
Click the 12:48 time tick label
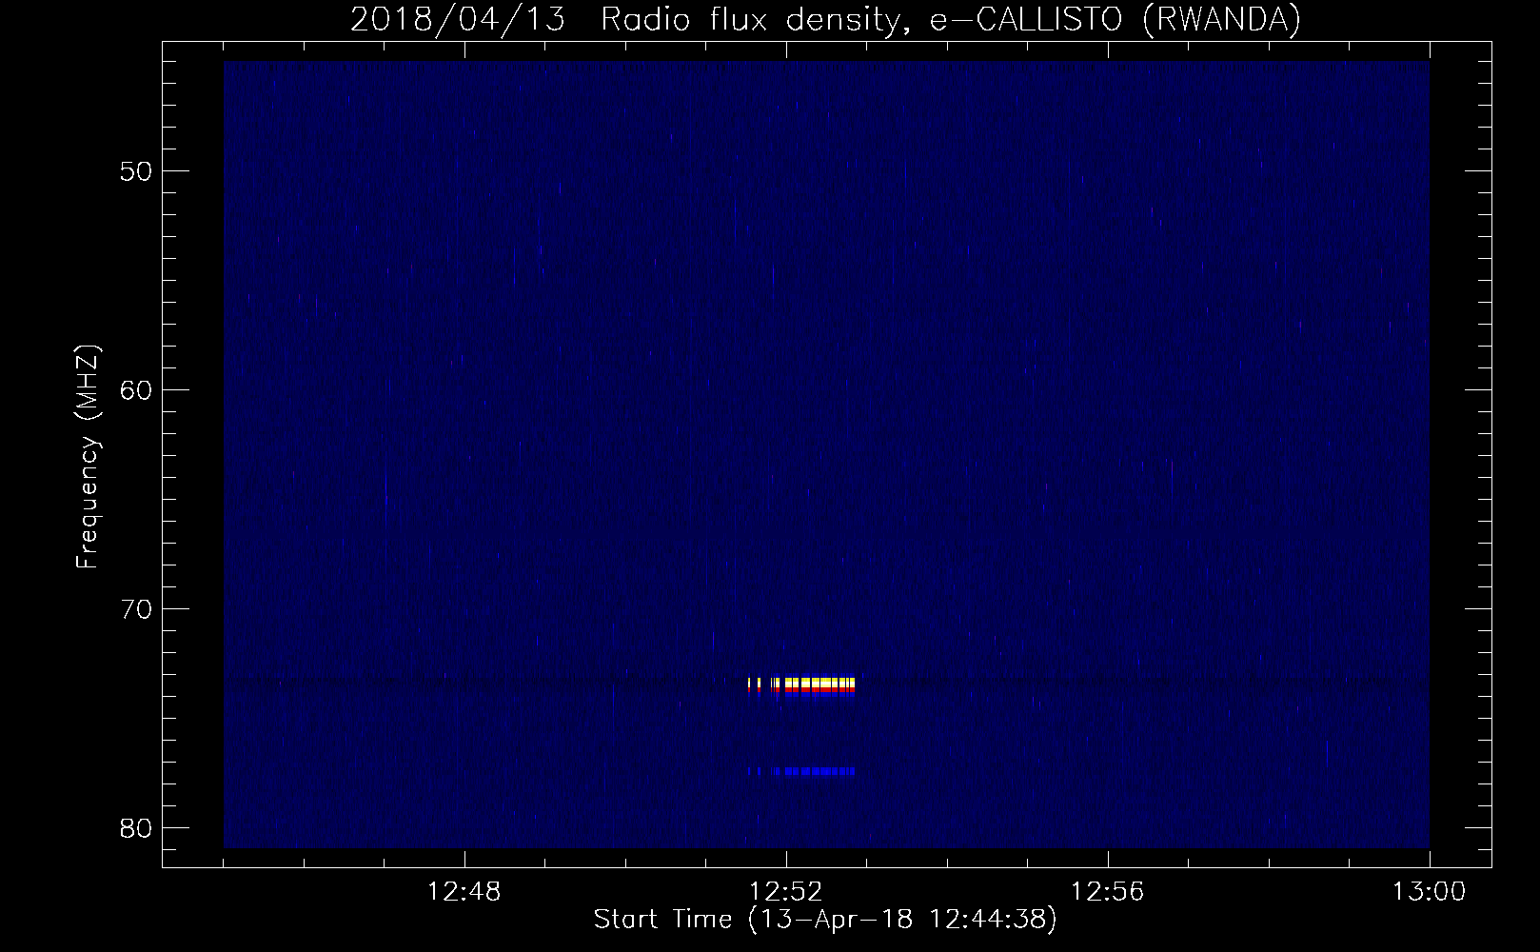click(x=464, y=892)
